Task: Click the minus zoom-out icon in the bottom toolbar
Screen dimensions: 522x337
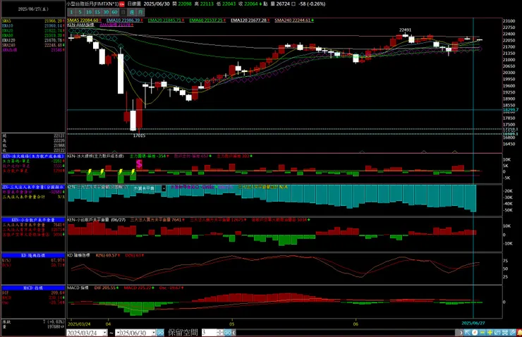Action: pos(482,332)
